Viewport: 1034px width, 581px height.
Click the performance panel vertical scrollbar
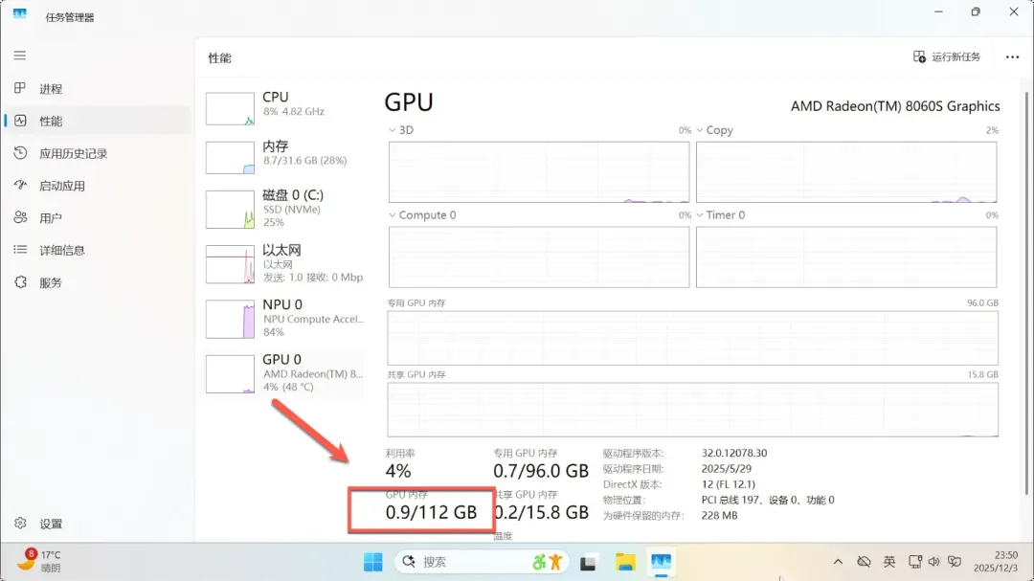coord(1026,294)
